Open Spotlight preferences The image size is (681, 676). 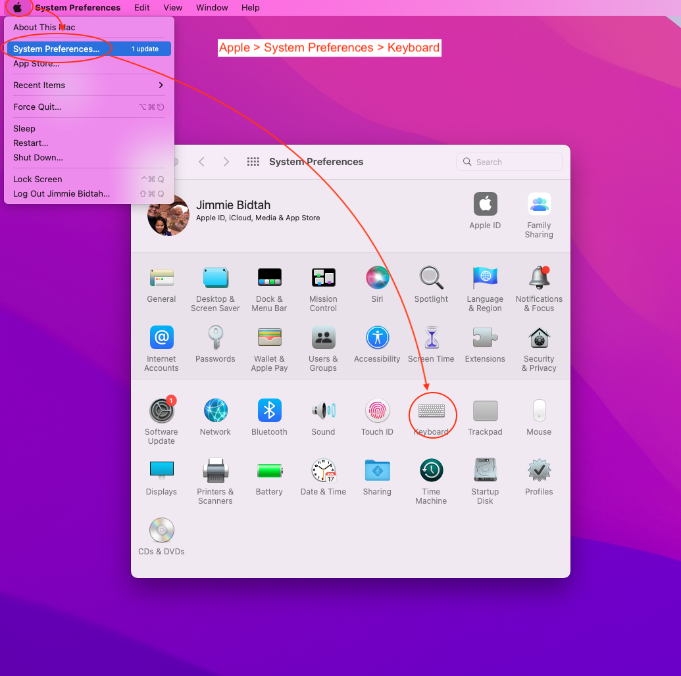[431, 285]
